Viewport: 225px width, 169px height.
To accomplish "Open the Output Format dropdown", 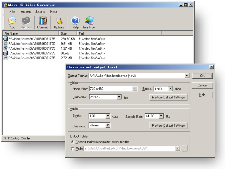I will click(x=187, y=76).
